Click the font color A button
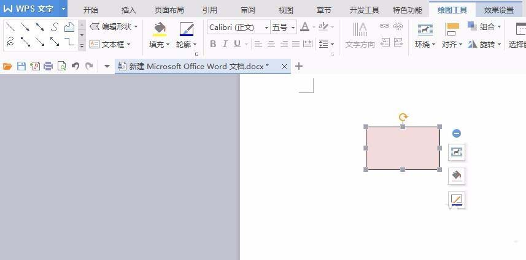Screen dimensions: 526x260 point(304,27)
